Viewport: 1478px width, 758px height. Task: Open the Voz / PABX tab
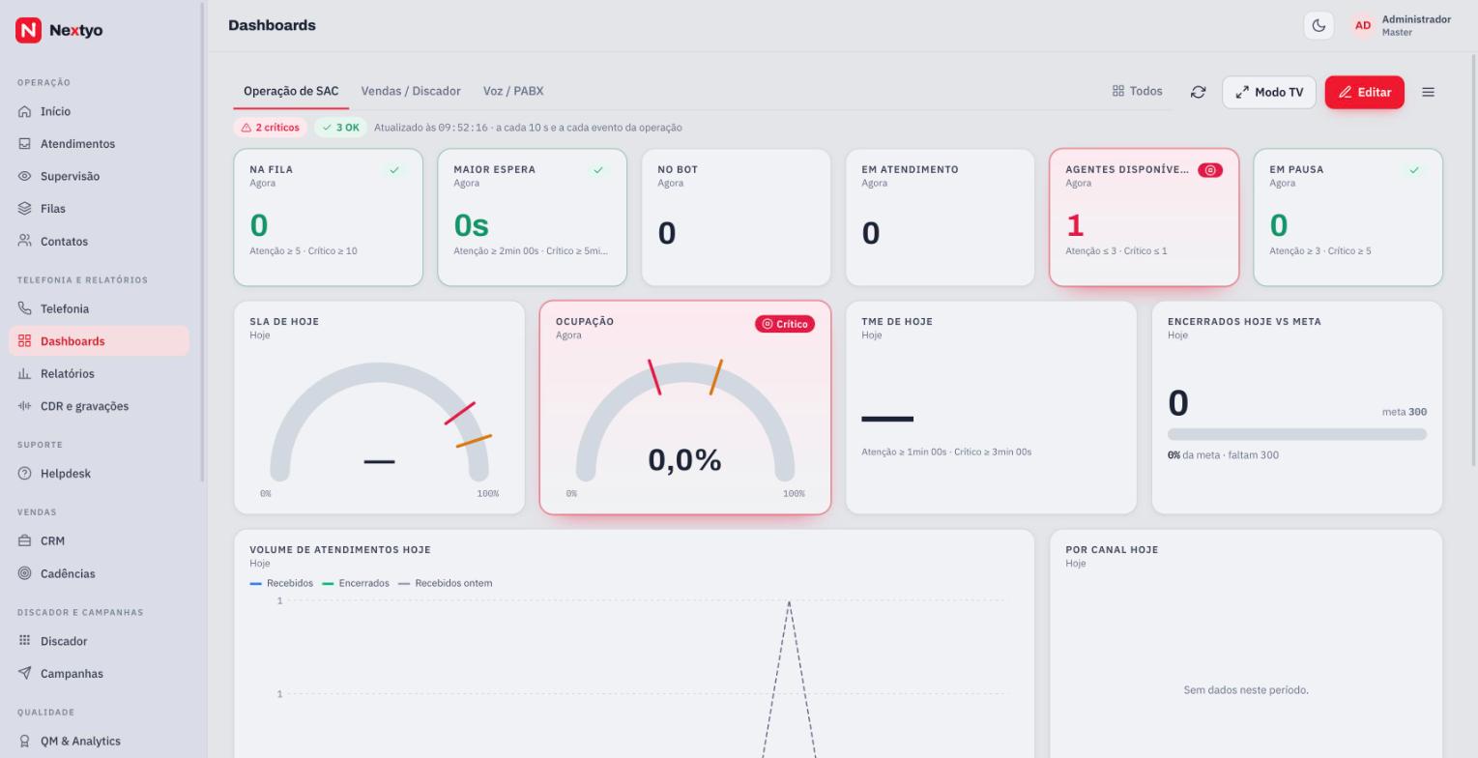[x=513, y=91]
